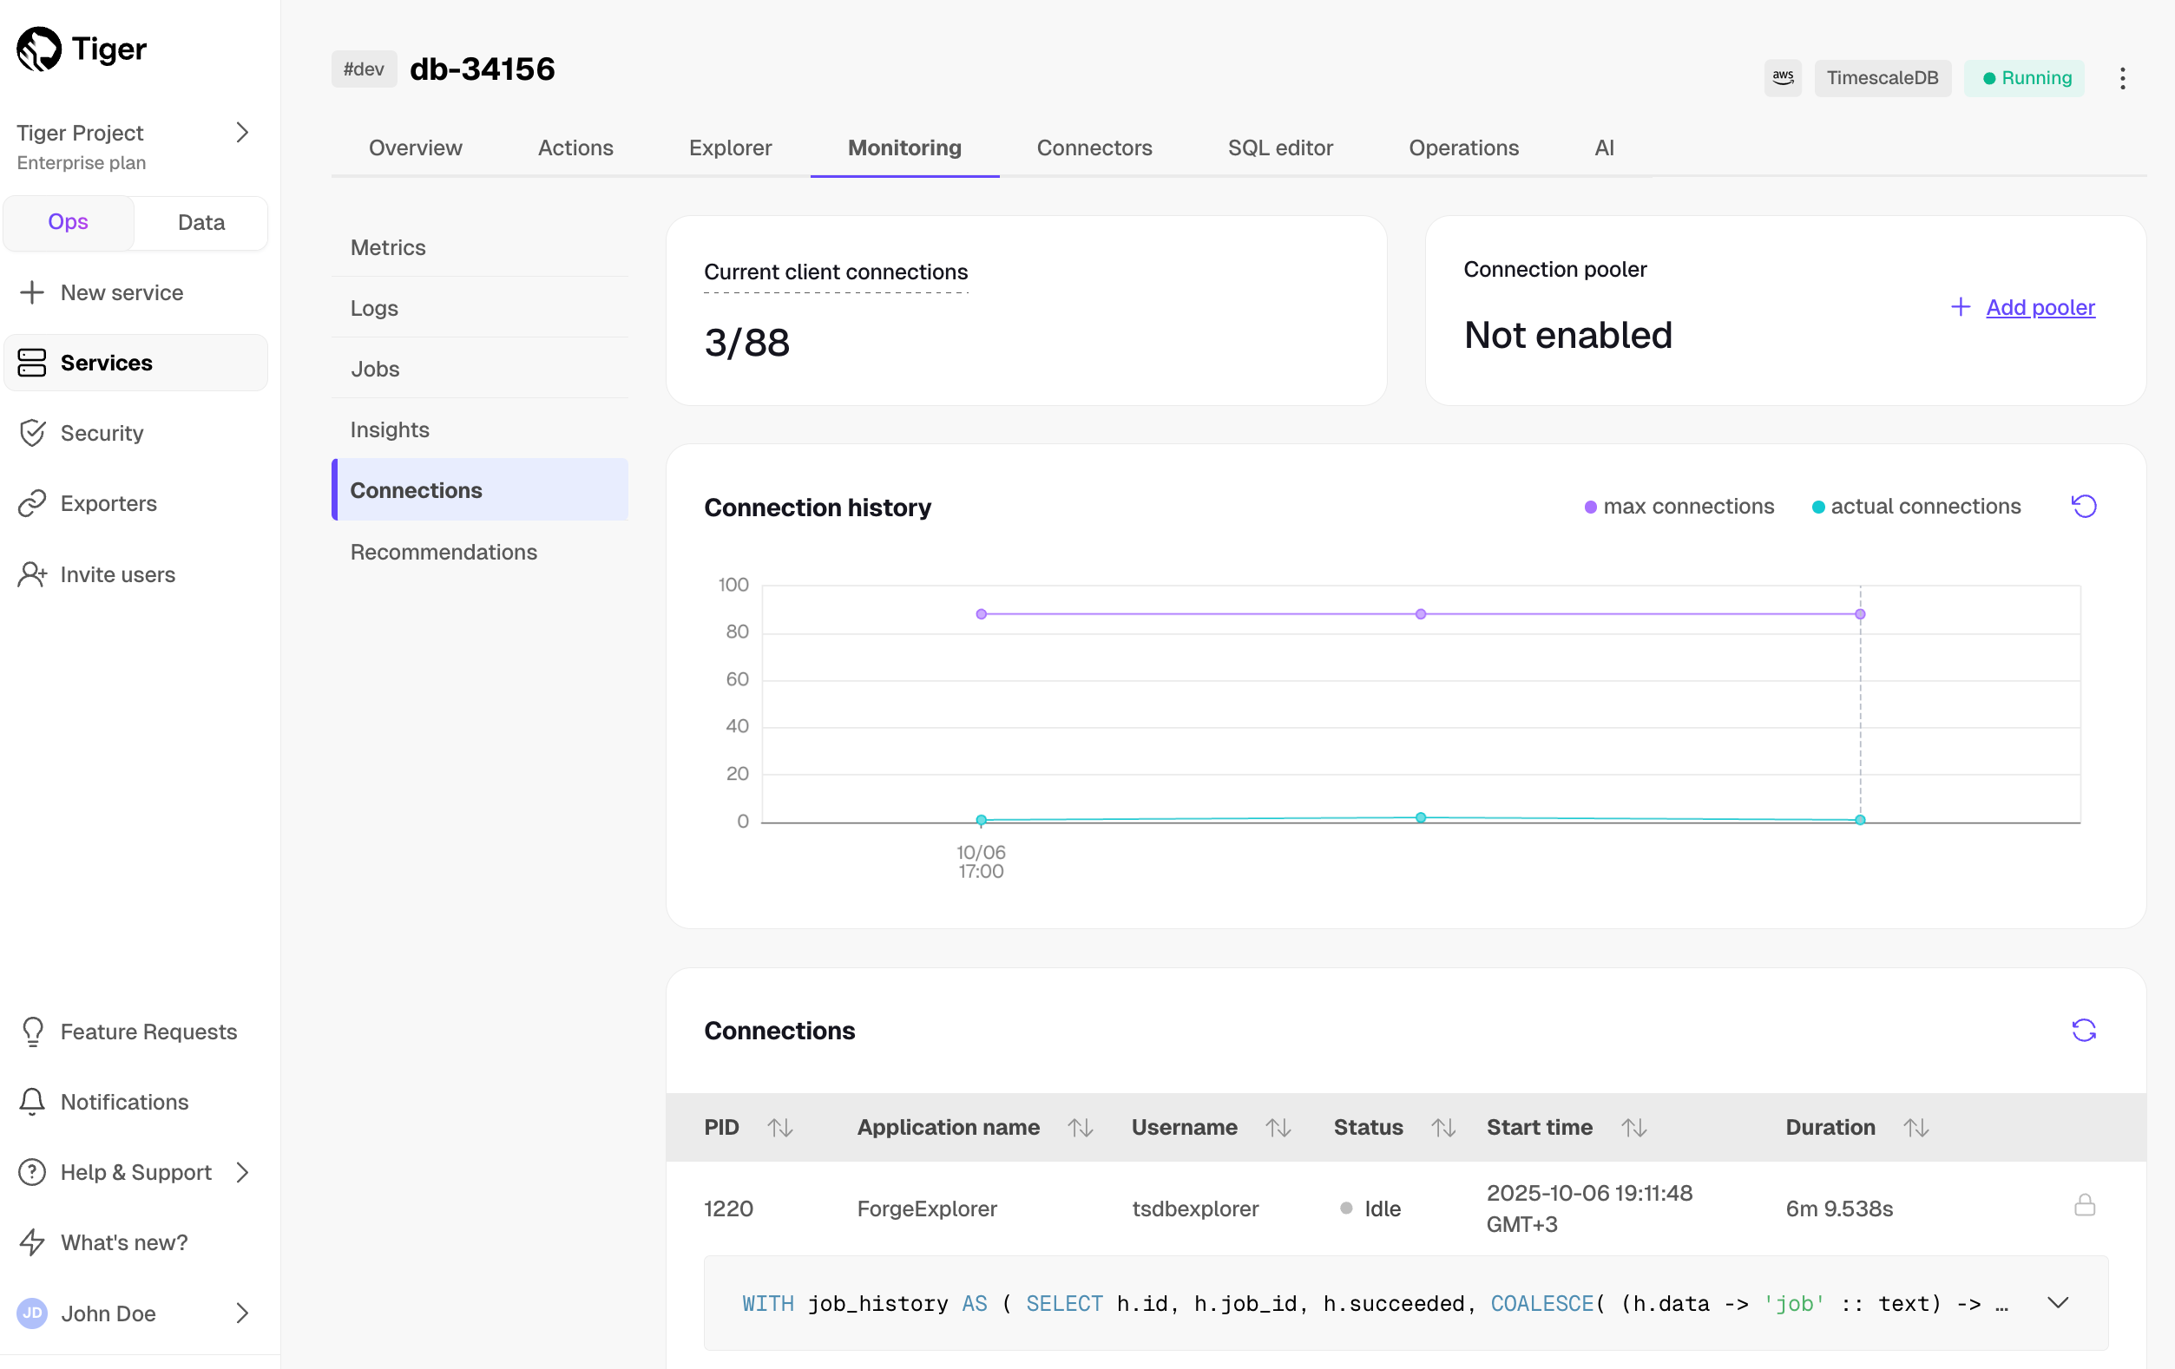Image resolution: width=2175 pixels, height=1369 pixels.
Task: Switch to the SQL editor tab
Action: point(1279,147)
